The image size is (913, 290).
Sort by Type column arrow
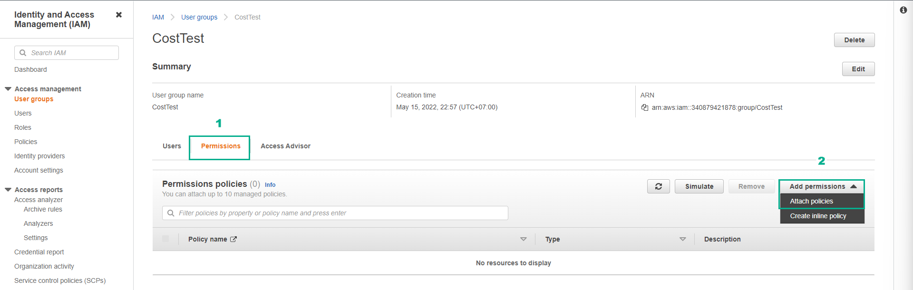[683, 239]
